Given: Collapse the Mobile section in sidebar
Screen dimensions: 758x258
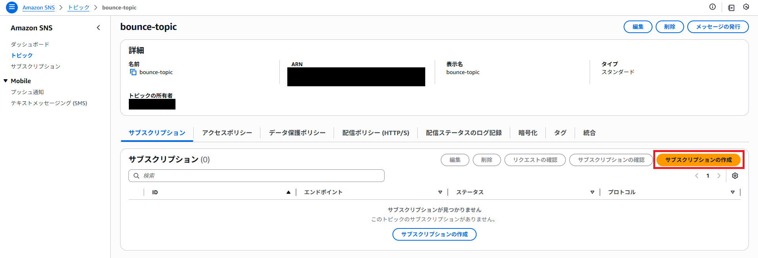Looking at the screenshot, I should click(6, 81).
